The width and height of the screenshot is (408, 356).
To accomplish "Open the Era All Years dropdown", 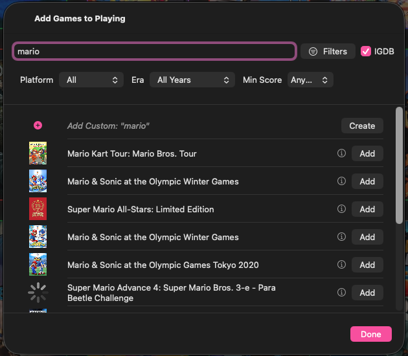I will 192,80.
